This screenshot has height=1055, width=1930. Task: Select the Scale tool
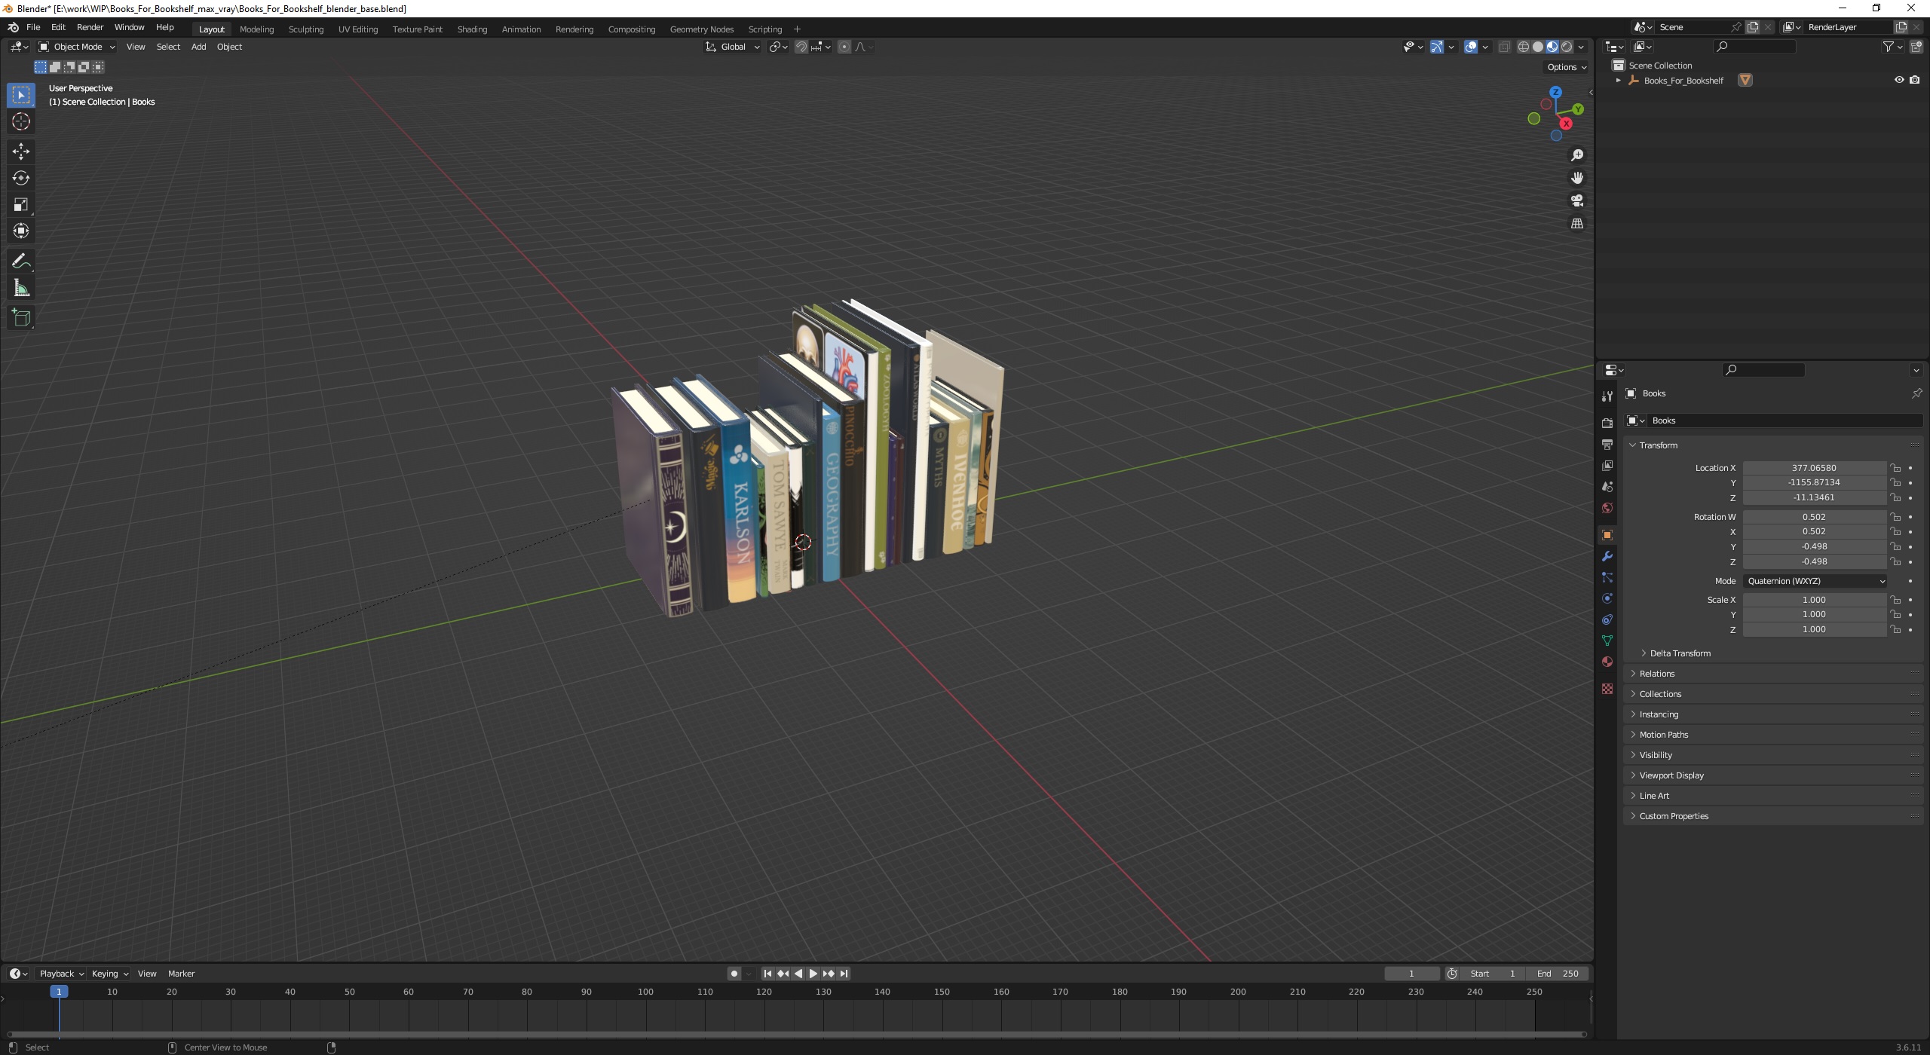21,204
